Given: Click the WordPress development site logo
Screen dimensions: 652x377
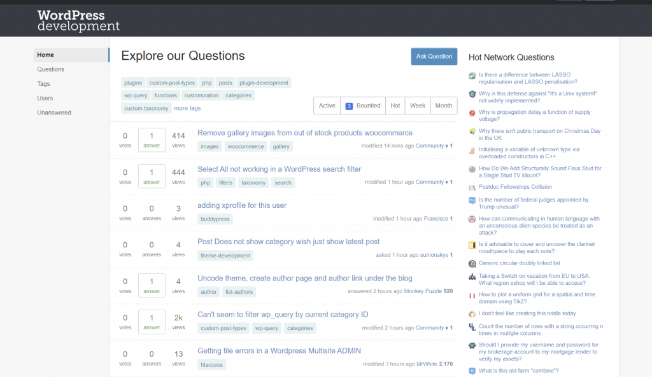Looking at the screenshot, I should coord(78,20).
